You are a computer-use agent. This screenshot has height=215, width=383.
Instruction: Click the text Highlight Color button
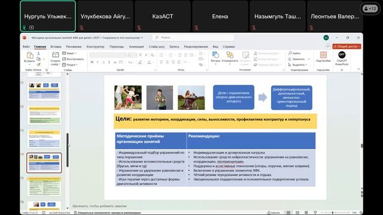[x=140, y=62]
